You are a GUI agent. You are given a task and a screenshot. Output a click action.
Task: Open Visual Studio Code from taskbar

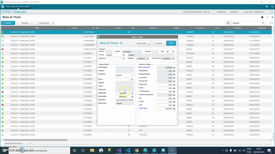point(128,150)
